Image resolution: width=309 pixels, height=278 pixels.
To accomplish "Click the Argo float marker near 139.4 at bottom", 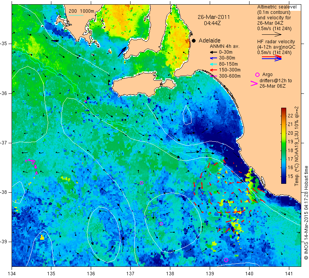I will click(x=226, y=260).
